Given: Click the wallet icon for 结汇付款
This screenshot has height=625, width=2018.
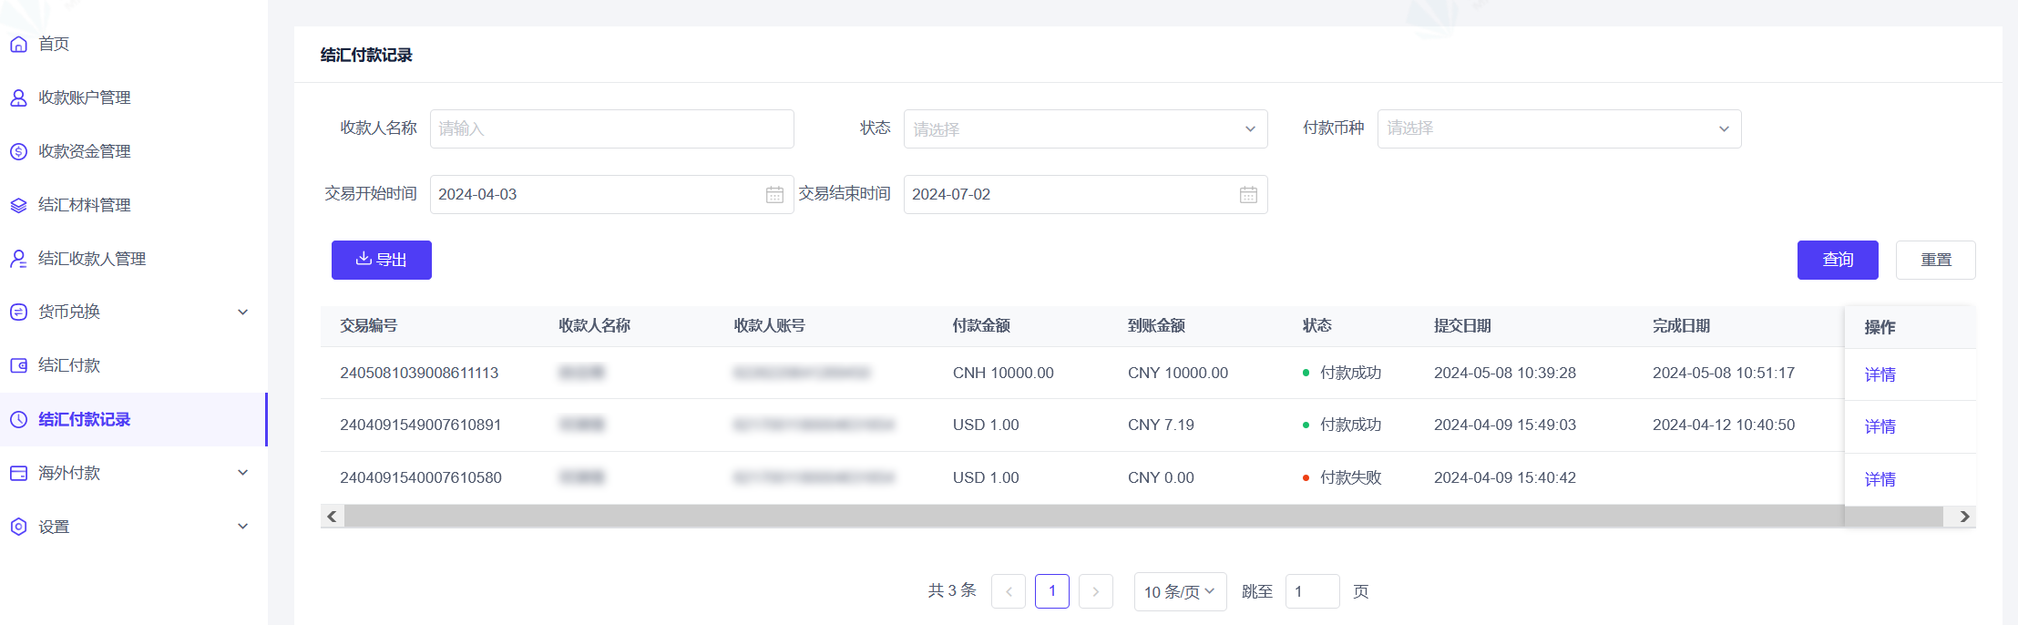Looking at the screenshot, I should point(18,365).
